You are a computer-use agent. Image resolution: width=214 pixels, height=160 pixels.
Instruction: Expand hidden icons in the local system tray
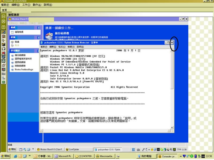pyautogui.click(x=181, y=156)
